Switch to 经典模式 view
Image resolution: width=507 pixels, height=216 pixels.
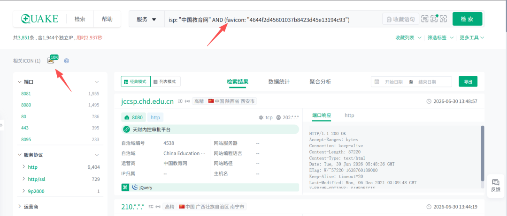(136, 82)
